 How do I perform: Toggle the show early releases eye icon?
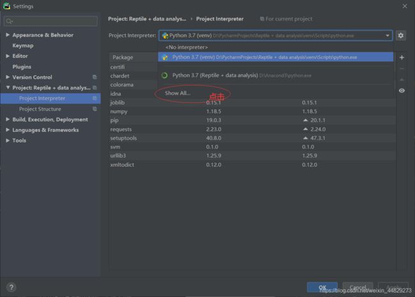click(402, 91)
